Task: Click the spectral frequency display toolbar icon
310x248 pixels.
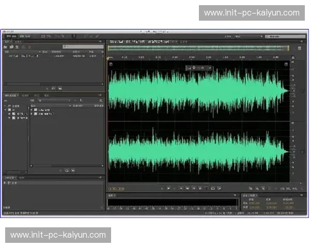Action: pyautogui.click(x=44, y=36)
